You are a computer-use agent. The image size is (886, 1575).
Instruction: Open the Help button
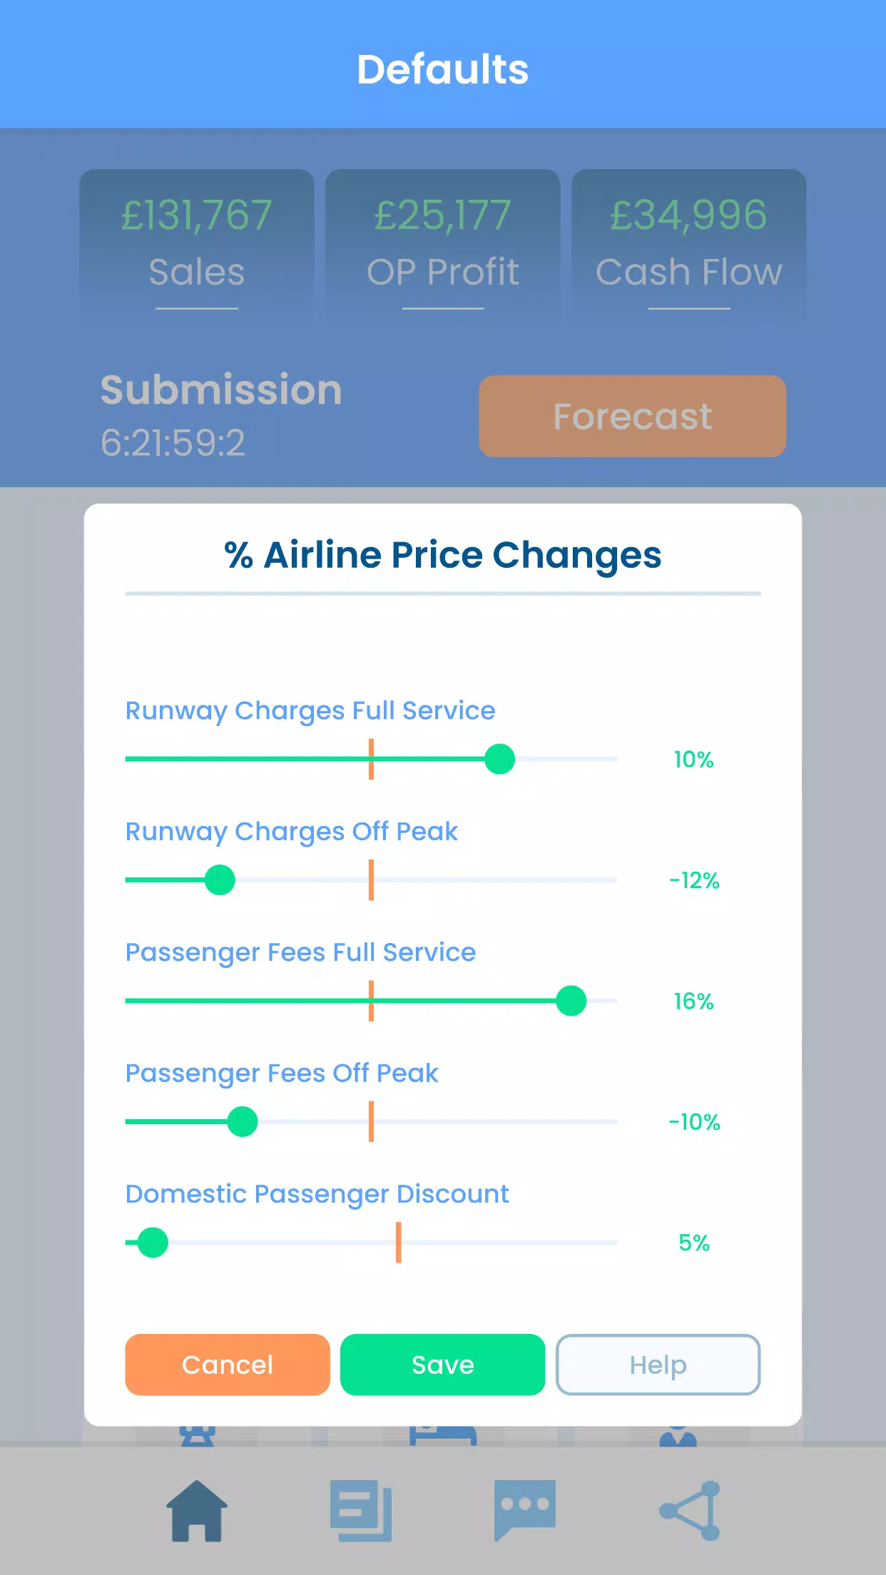click(x=658, y=1365)
